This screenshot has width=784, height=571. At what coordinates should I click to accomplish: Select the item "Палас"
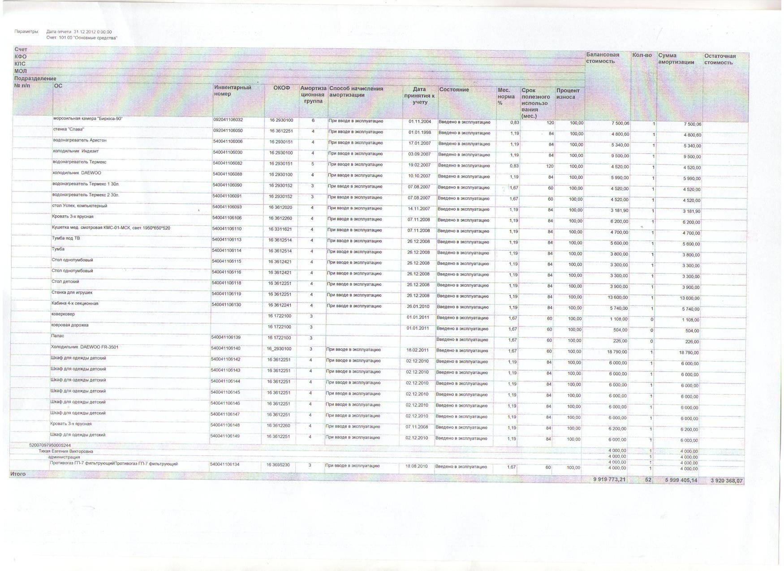[58, 335]
